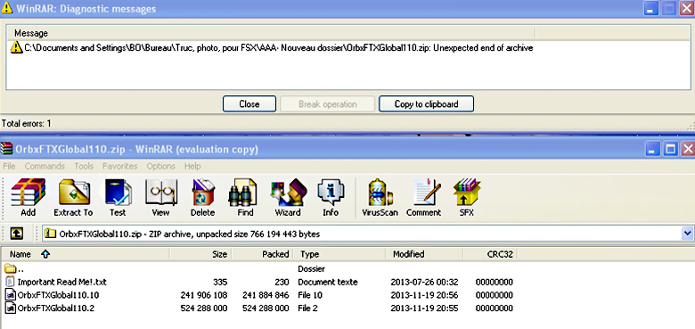Expand the archive path dropdown
The height and width of the screenshot is (329, 695).
[x=688, y=234]
